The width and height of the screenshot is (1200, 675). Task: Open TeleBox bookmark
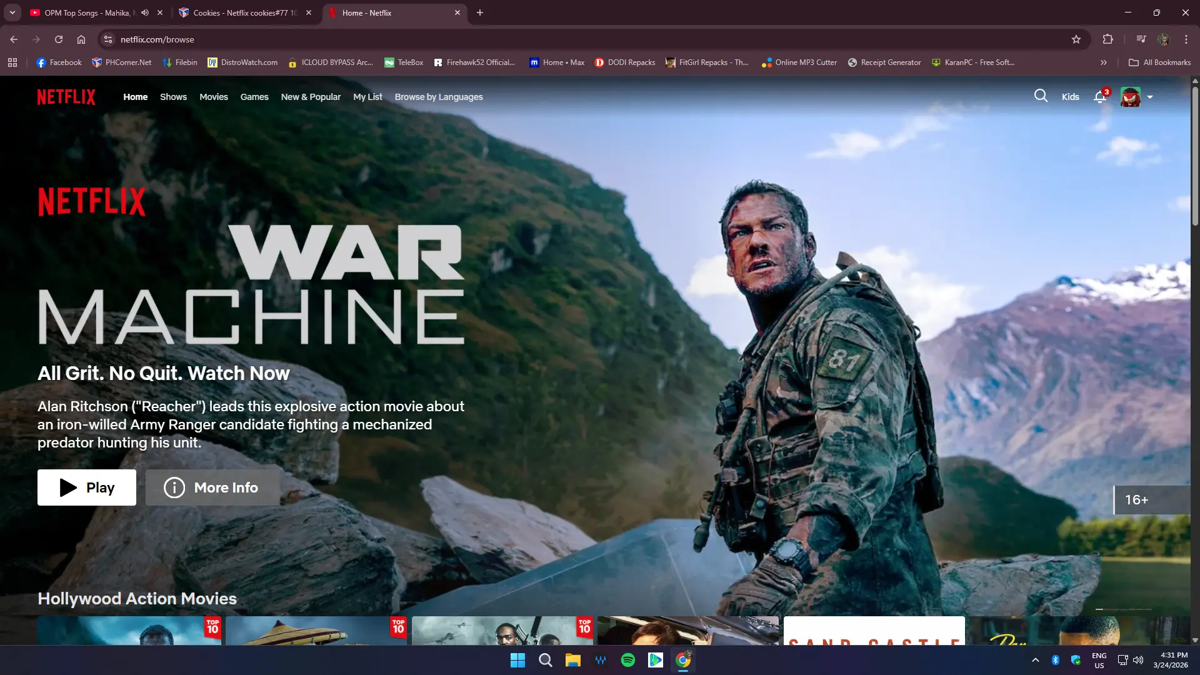[404, 62]
